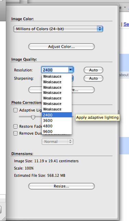Select the 9600 resolution option
Image resolution: width=129 pixels, height=221 pixels.
[x=57, y=132]
